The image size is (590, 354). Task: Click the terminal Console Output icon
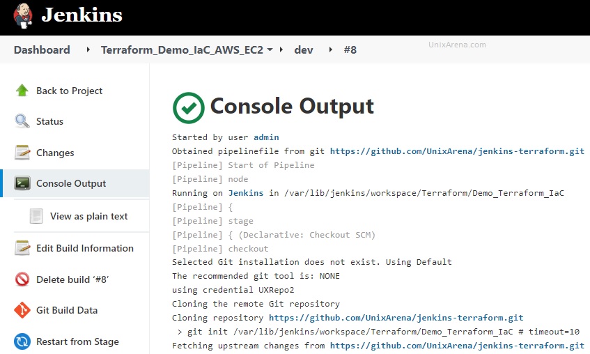click(x=22, y=183)
